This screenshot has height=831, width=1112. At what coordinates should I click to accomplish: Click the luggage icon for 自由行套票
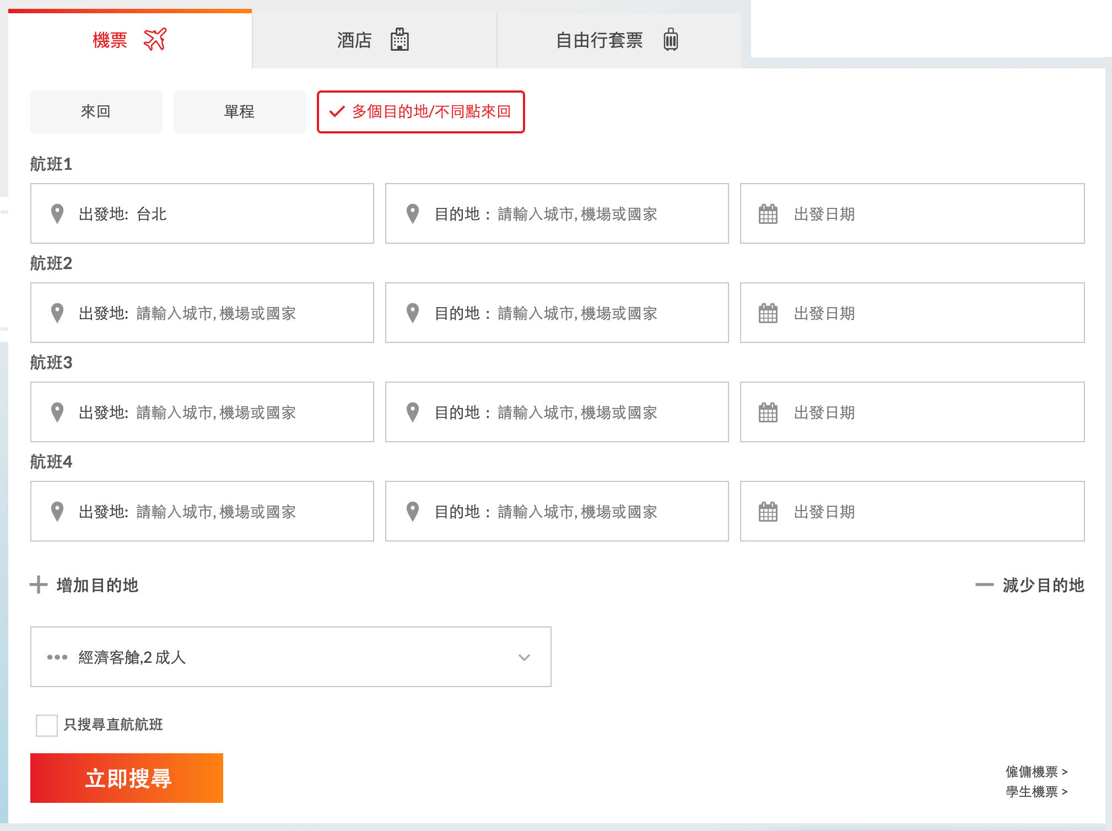[671, 40]
